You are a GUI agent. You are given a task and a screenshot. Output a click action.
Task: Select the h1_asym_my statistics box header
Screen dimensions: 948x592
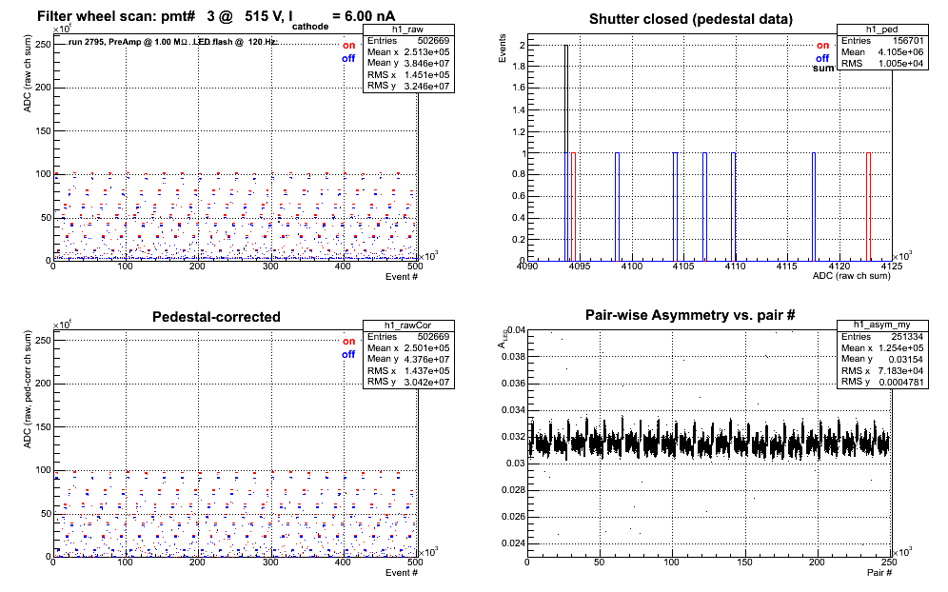point(882,326)
